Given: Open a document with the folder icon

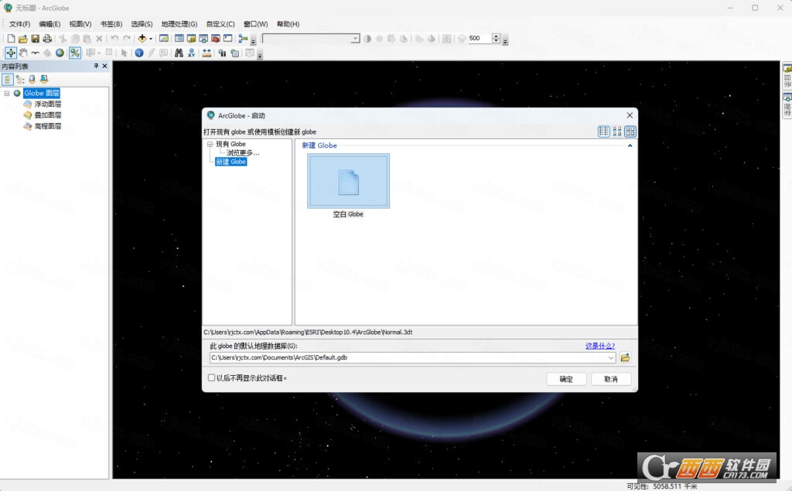Looking at the screenshot, I should click(x=22, y=39).
